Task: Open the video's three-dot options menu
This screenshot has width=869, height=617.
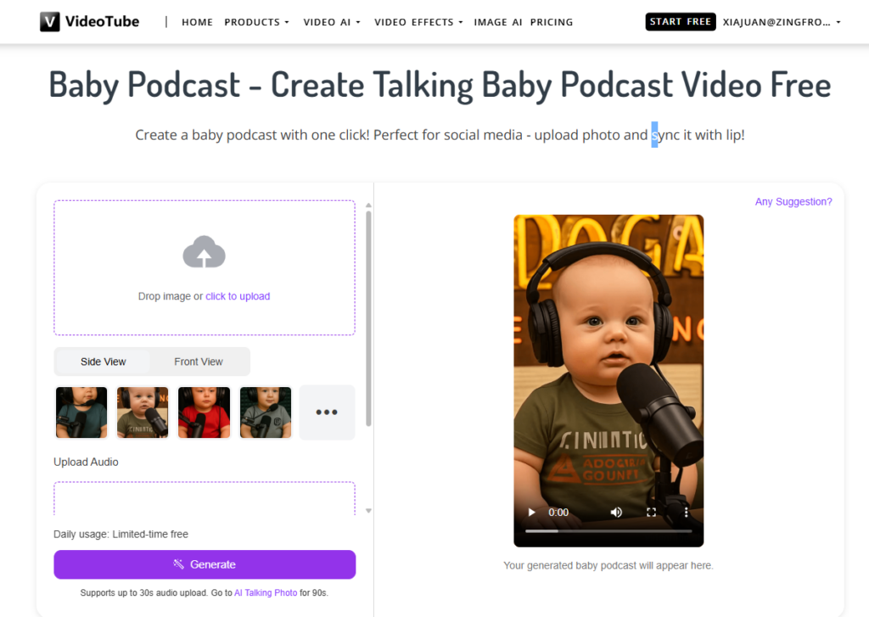Action: click(x=686, y=513)
